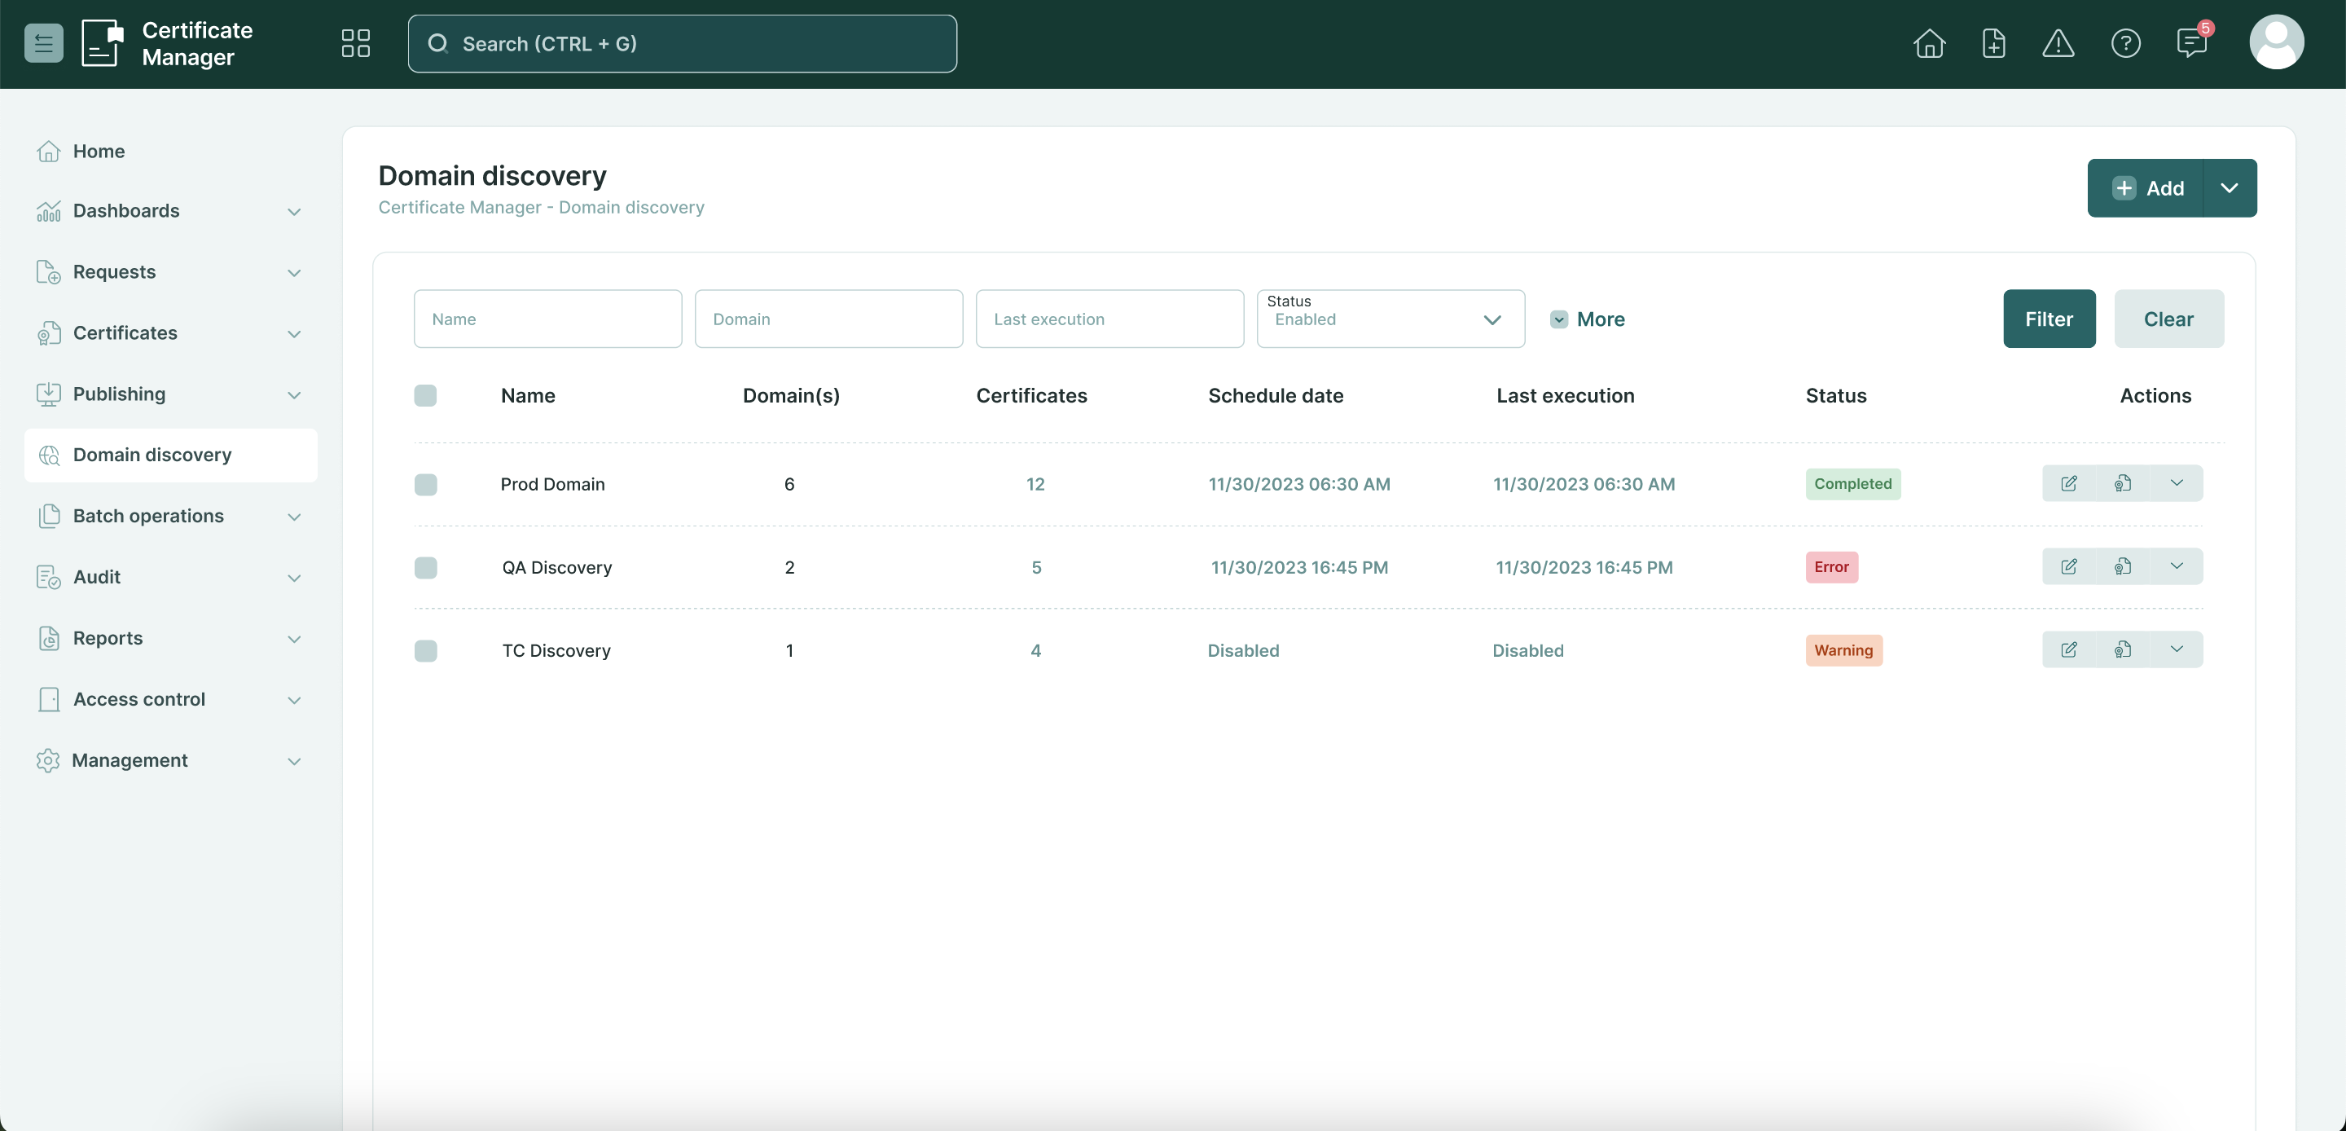Viewport: 2346px width, 1131px height.
Task: Open the Status Enabled dropdown
Action: pos(1390,318)
